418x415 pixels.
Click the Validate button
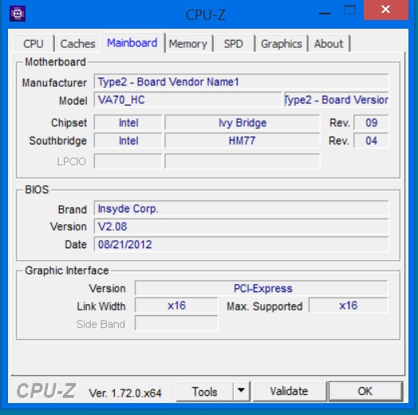point(290,391)
